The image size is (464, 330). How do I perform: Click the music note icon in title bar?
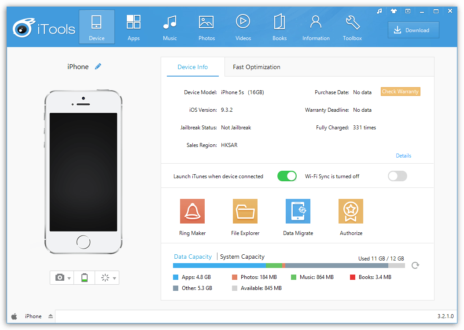pyautogui.click(x=379, y=11)
